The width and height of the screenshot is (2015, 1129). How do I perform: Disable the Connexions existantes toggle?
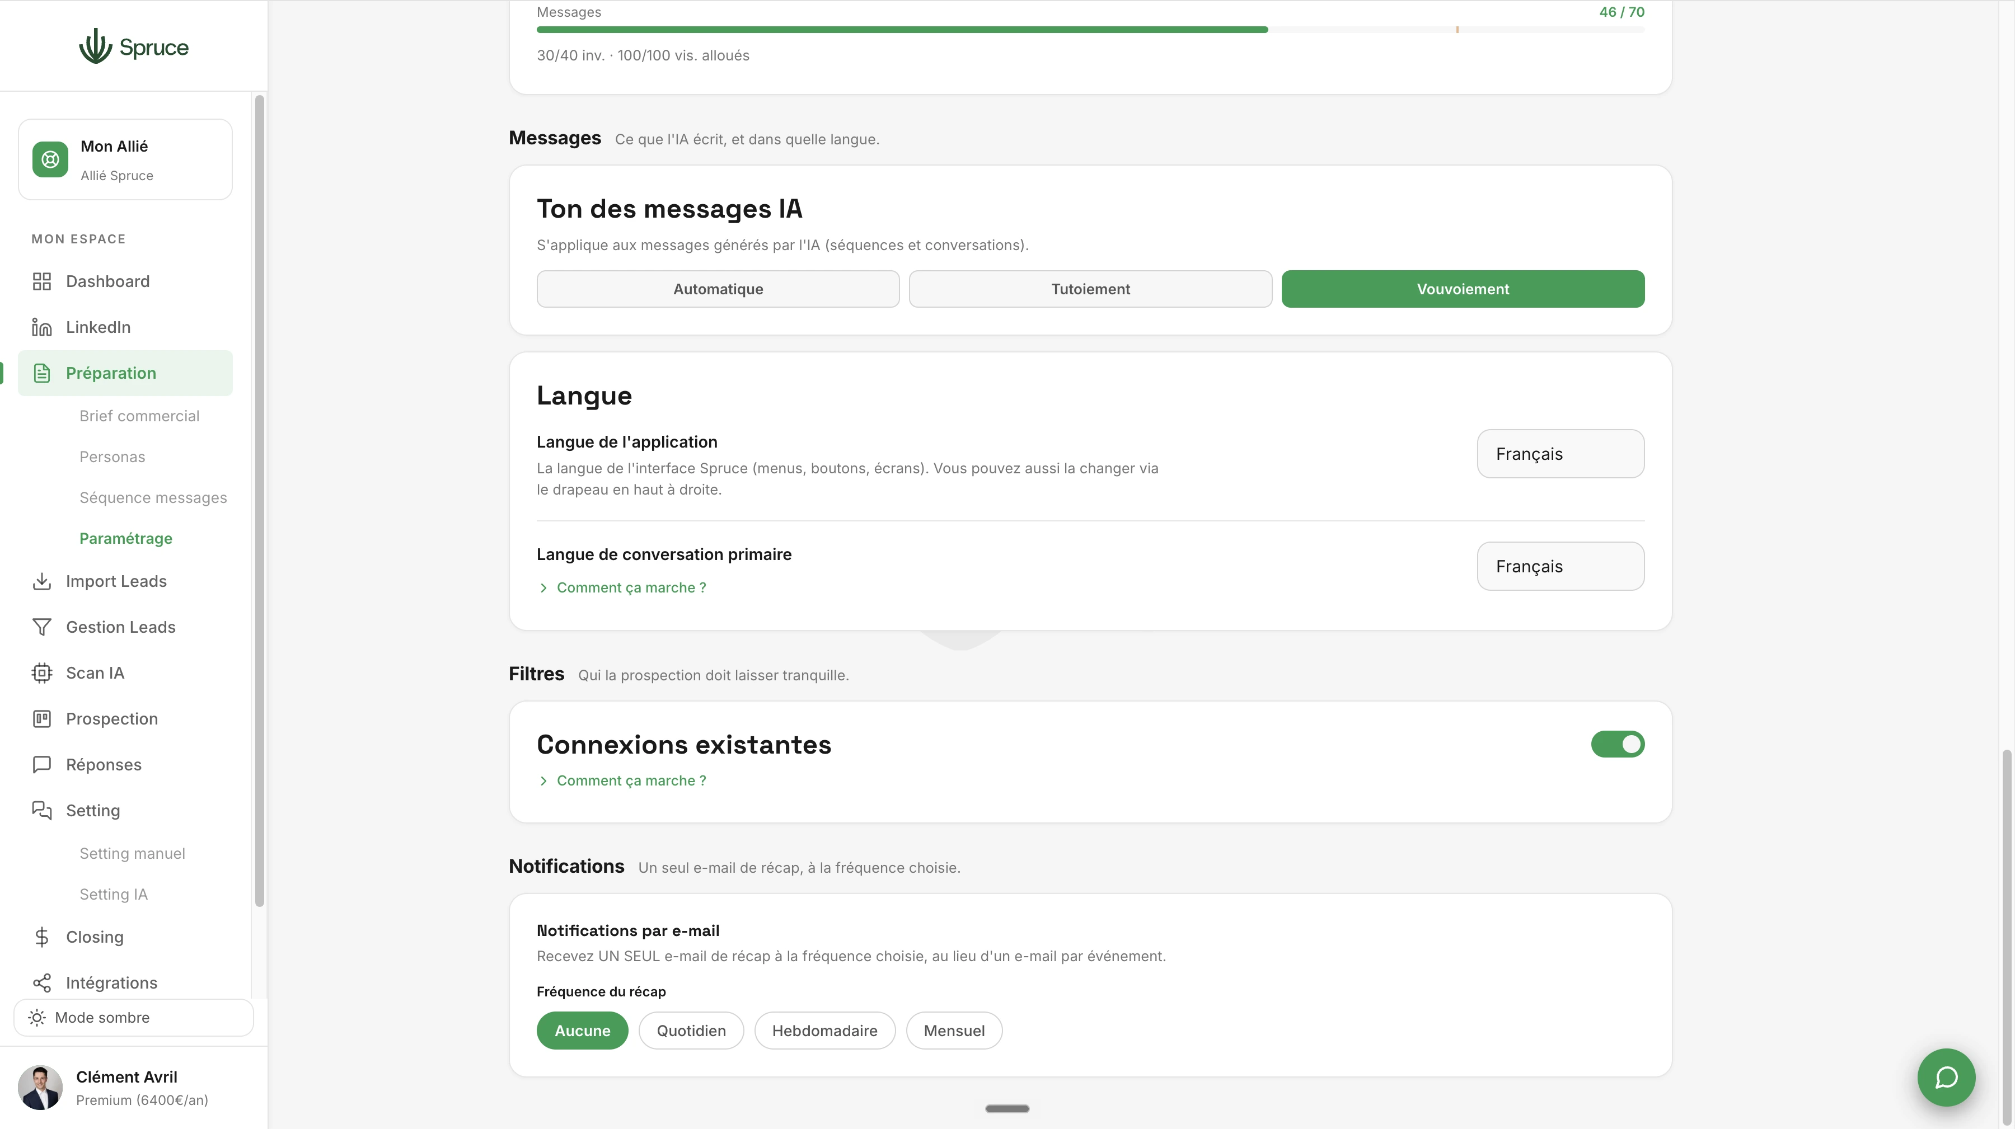pyautogui.click(x=1617, y=744)
